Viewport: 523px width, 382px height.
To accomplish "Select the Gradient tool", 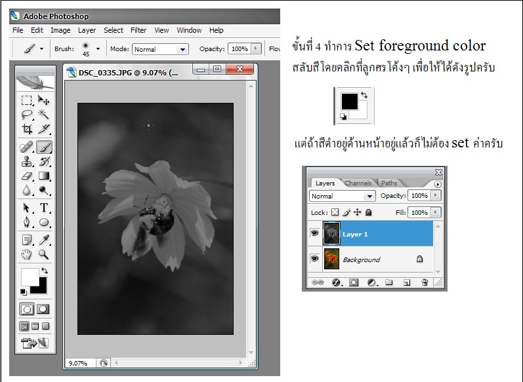I will (x=44, y=176).
